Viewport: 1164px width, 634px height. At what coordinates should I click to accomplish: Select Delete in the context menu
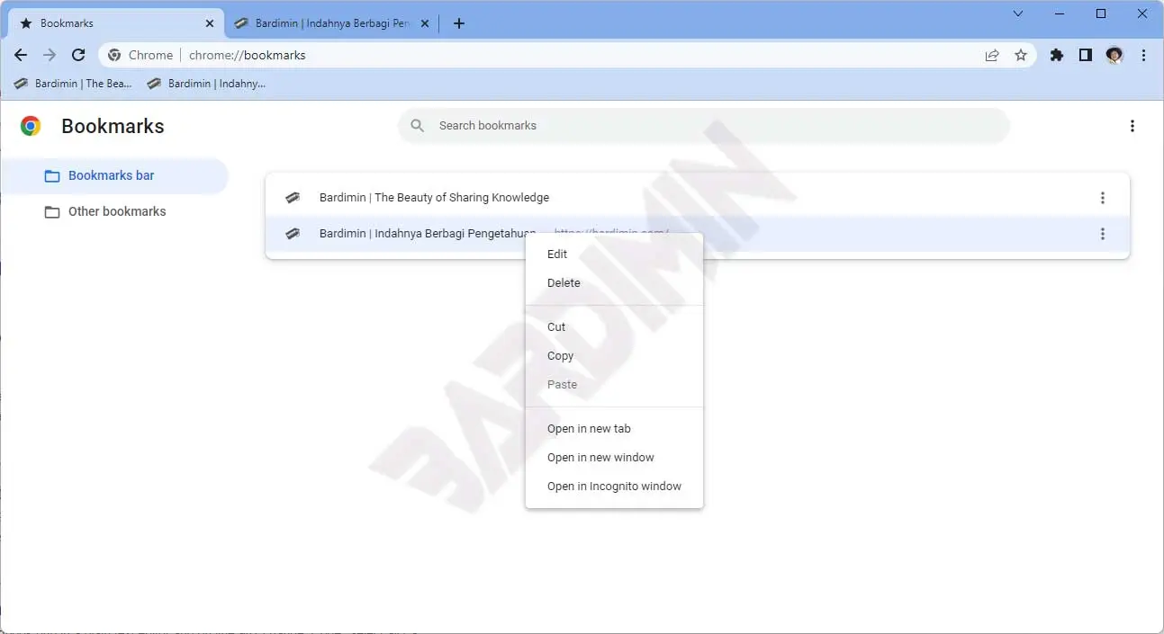[x=564, y=283]
